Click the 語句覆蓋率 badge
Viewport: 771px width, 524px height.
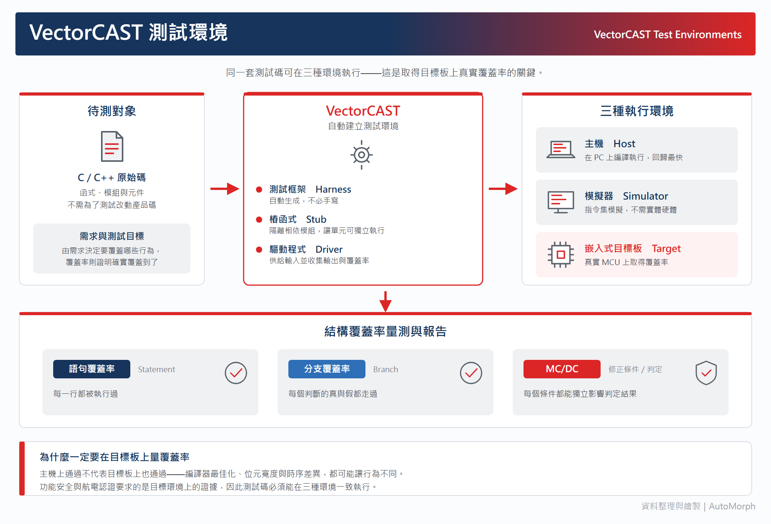click(92, 369)
